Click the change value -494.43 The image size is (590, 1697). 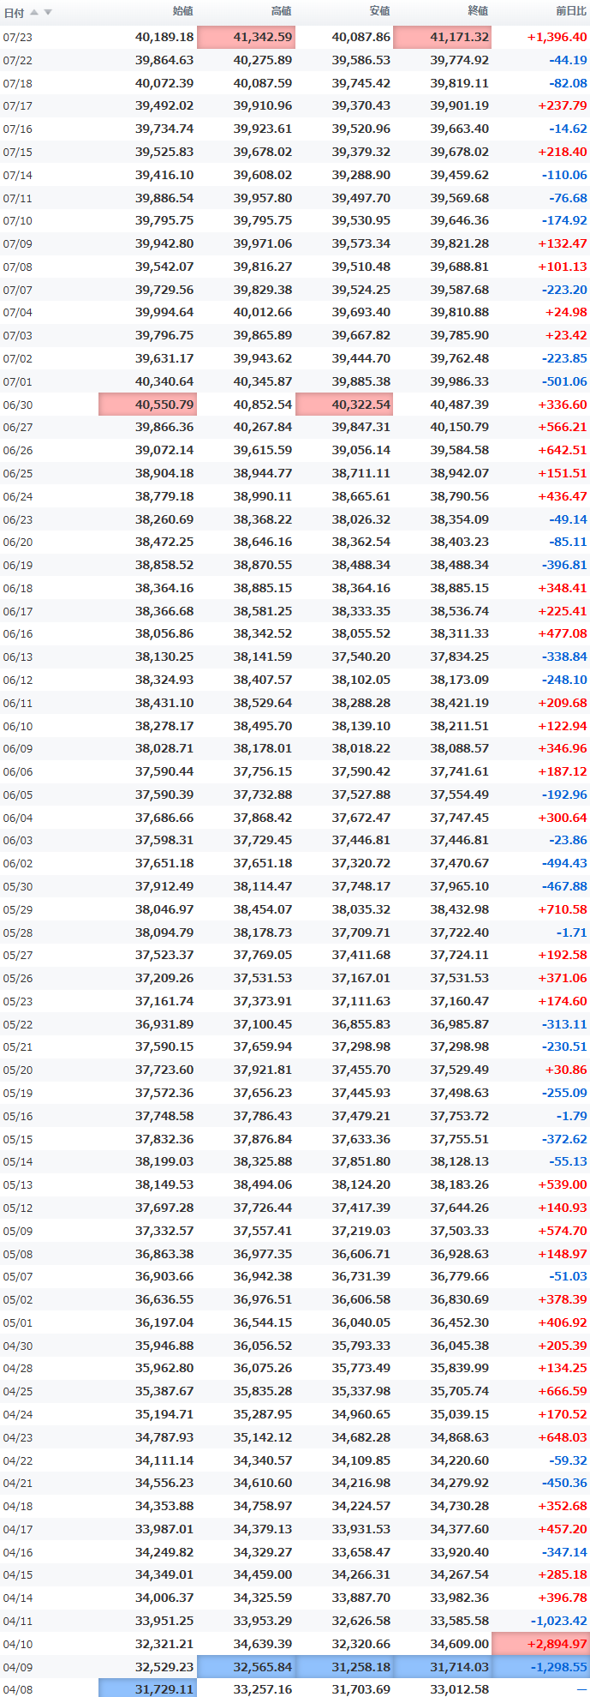coord(565,863)
